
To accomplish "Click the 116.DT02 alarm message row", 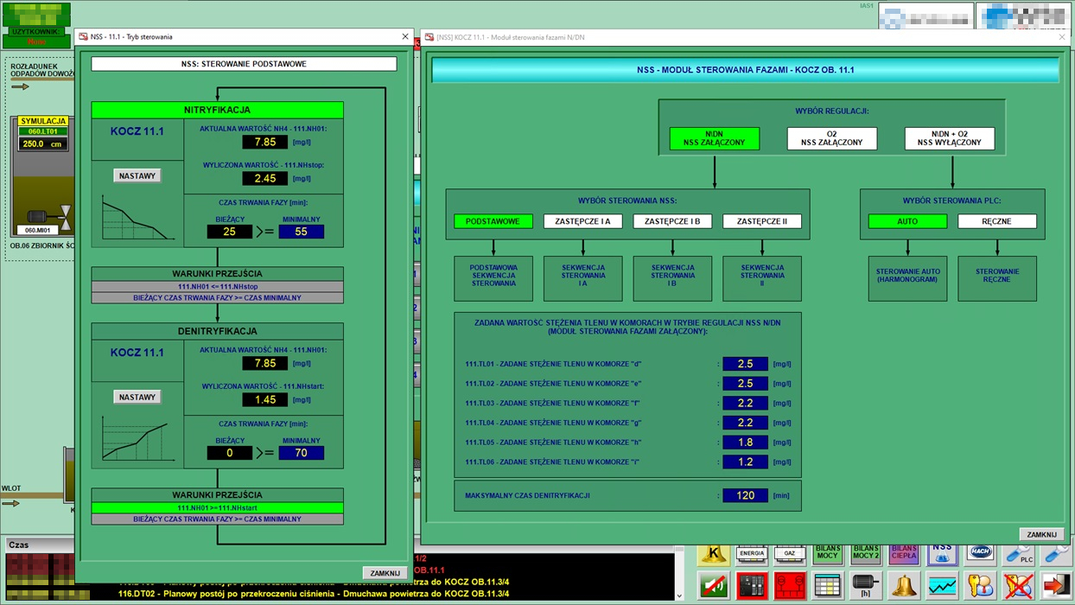I will [313, 594].
